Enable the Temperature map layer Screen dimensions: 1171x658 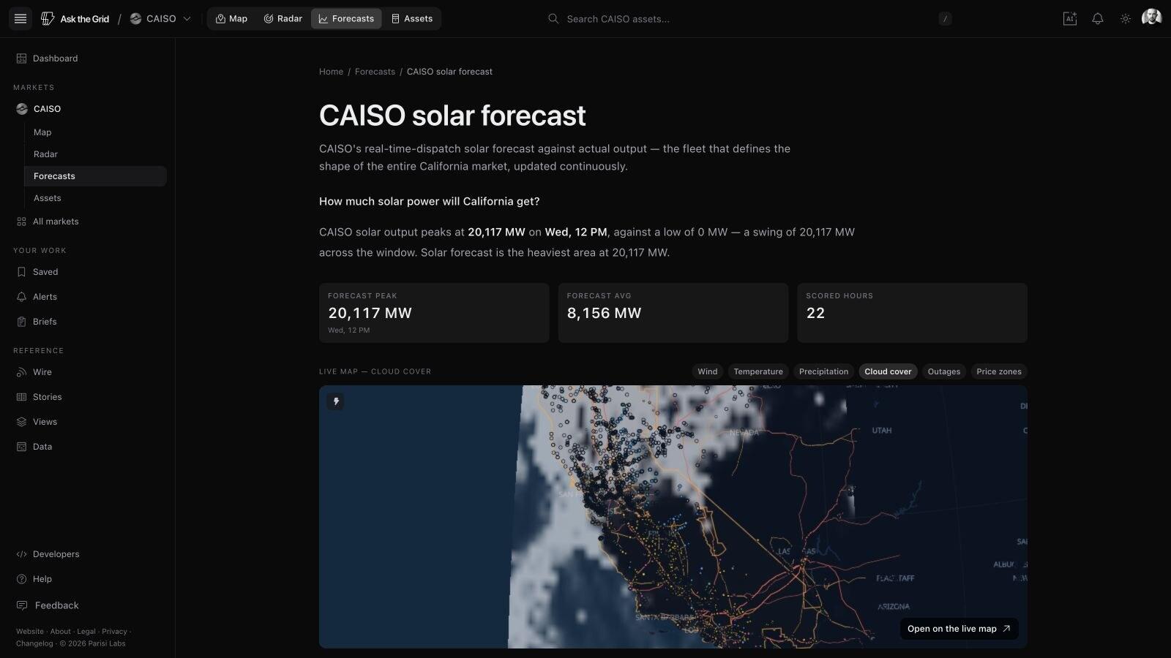click(758, 372)
